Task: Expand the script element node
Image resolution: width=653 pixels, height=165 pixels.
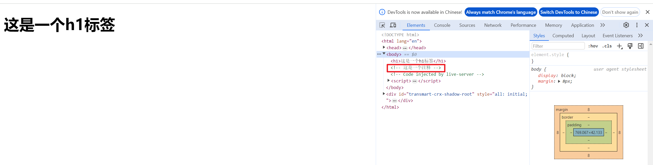Action: click(389, 81)
